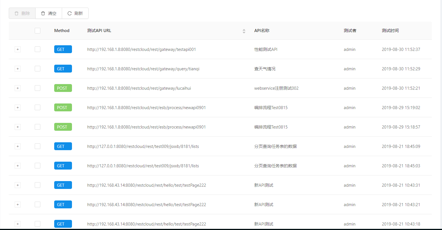Click the 清空 (clear) button
The height and width of the screenshot is (230, 442).
tap(49, 13)
